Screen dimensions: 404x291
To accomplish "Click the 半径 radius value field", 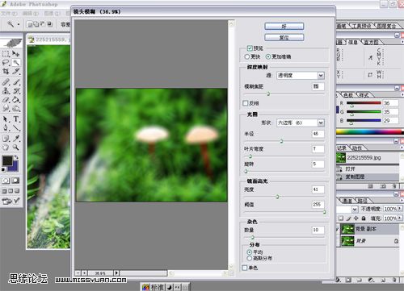I will pyautogui.click(x=318, y=134).
